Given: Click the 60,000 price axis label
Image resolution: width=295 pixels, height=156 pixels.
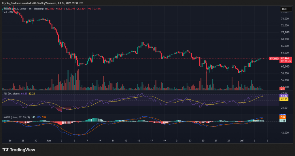Looking at the screenshot, I should click(285, 66).
